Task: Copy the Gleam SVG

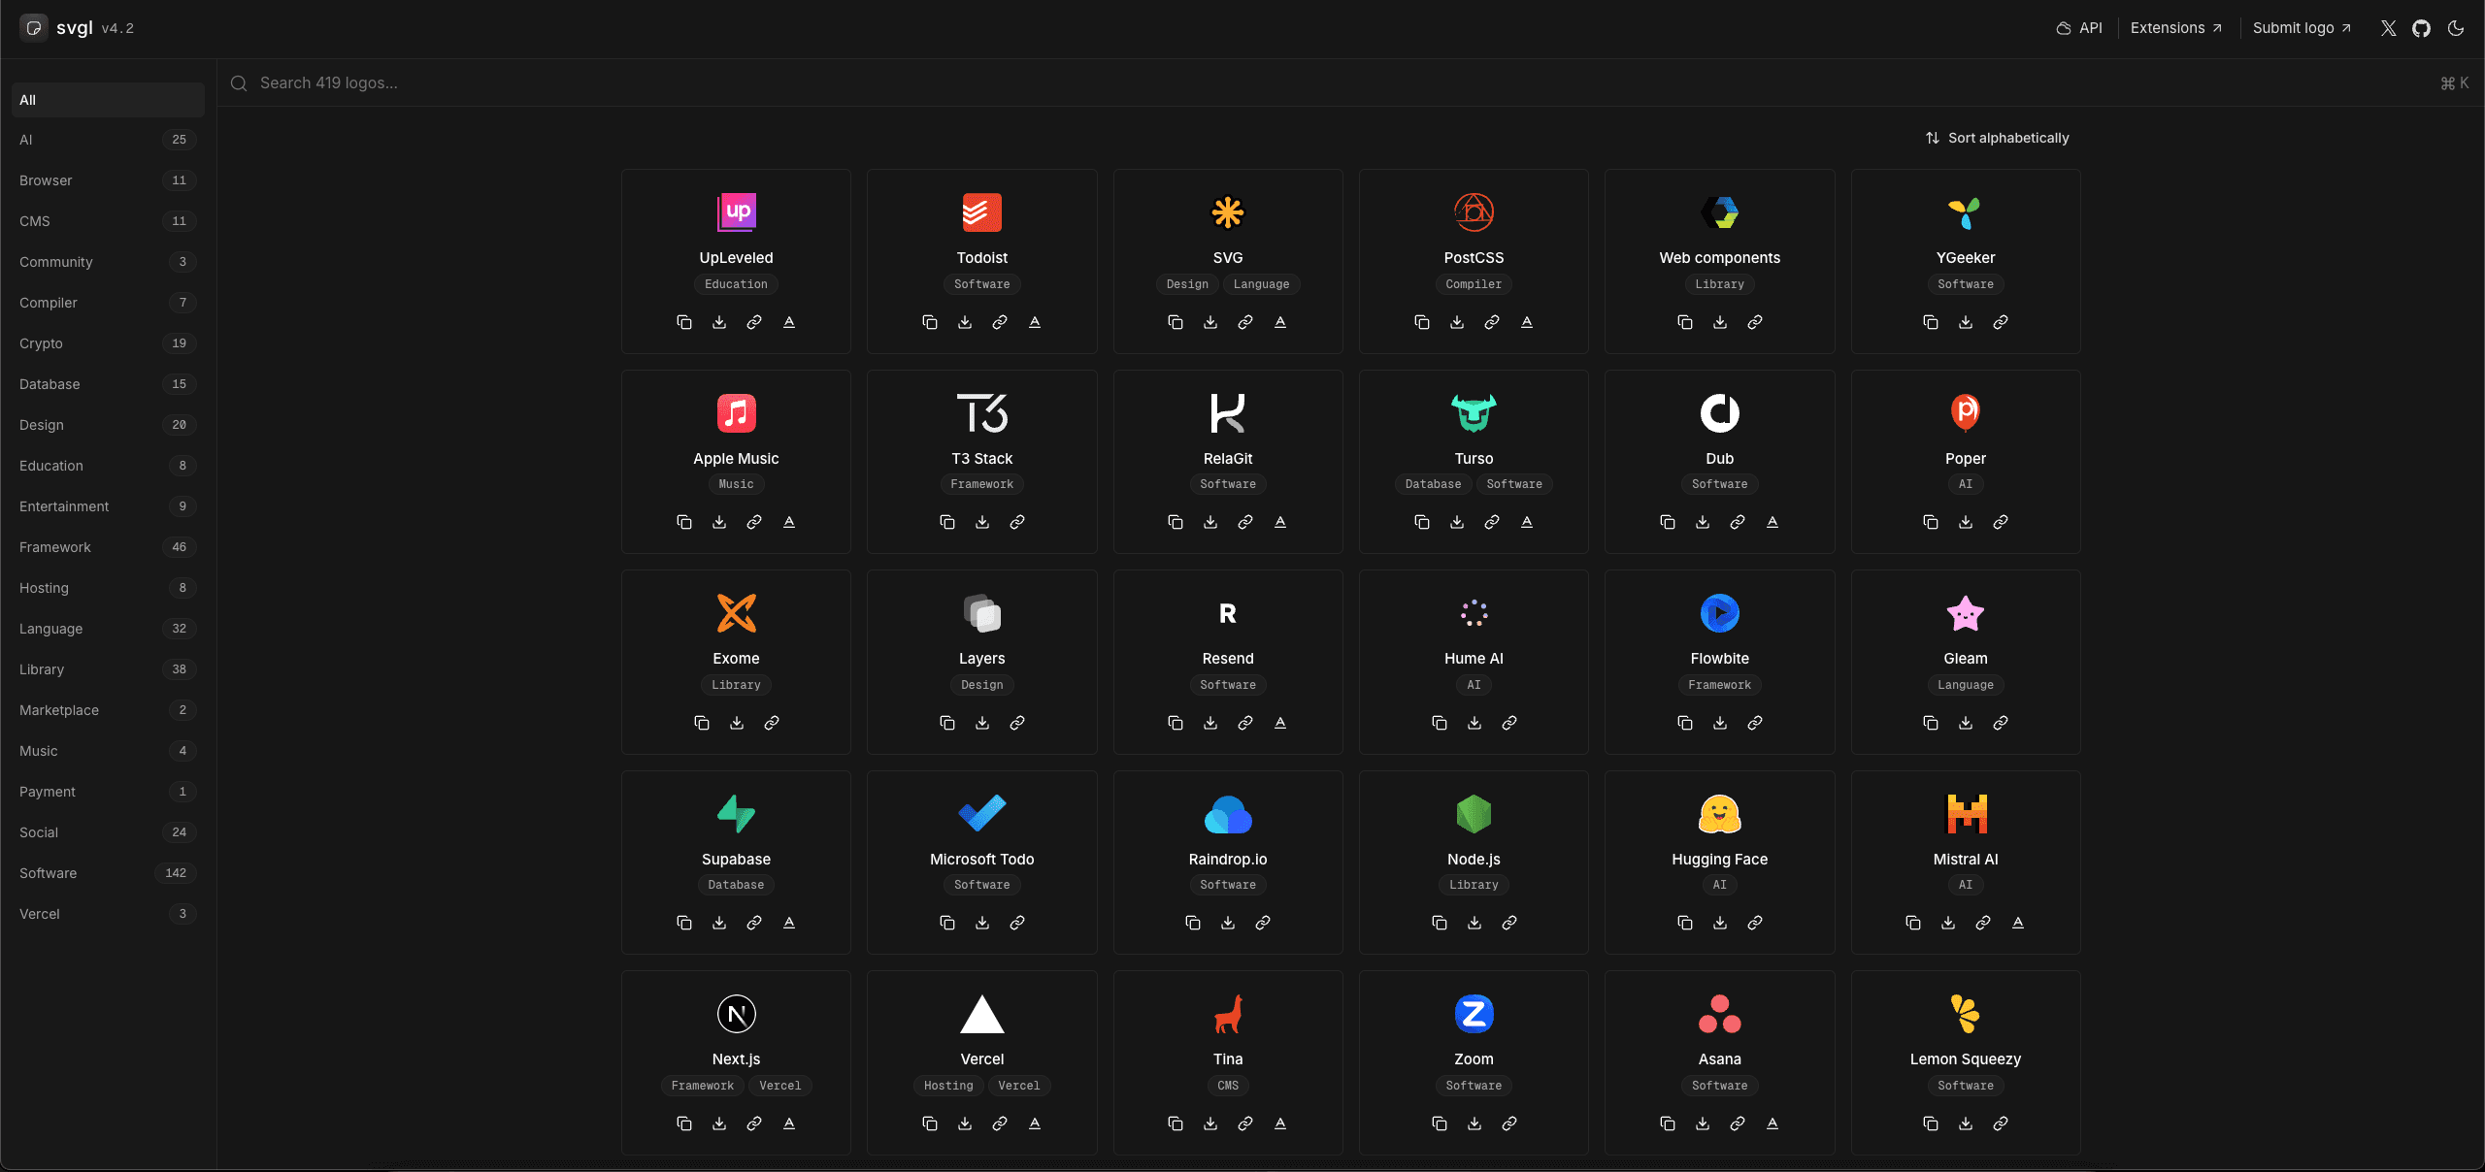Action: (1931, 723)
